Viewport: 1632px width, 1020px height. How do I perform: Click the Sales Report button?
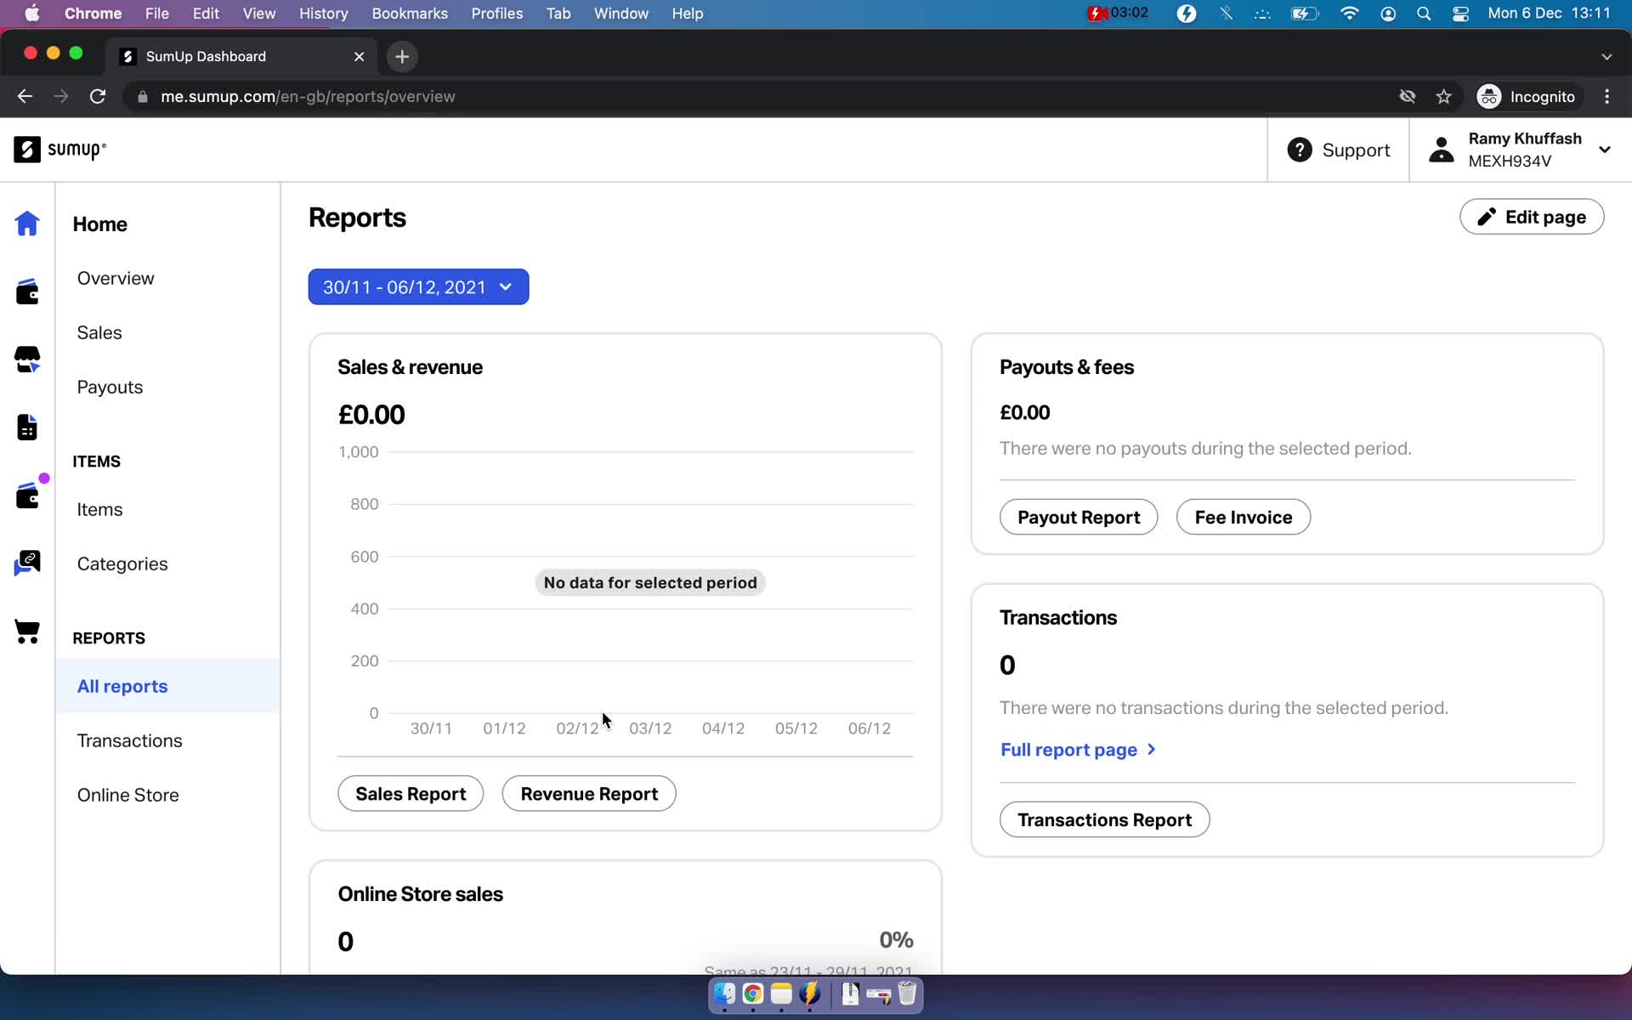tap(410, 793)
